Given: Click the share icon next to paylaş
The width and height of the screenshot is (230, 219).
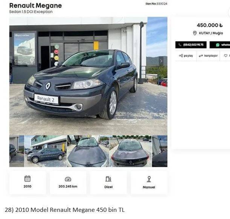Looking at the screenshot, I should coord(181,56).
